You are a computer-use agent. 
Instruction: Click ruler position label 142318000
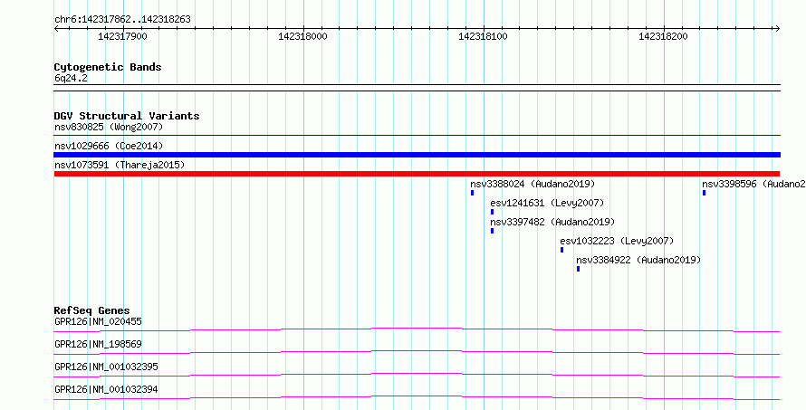click(x=302, y=37)
